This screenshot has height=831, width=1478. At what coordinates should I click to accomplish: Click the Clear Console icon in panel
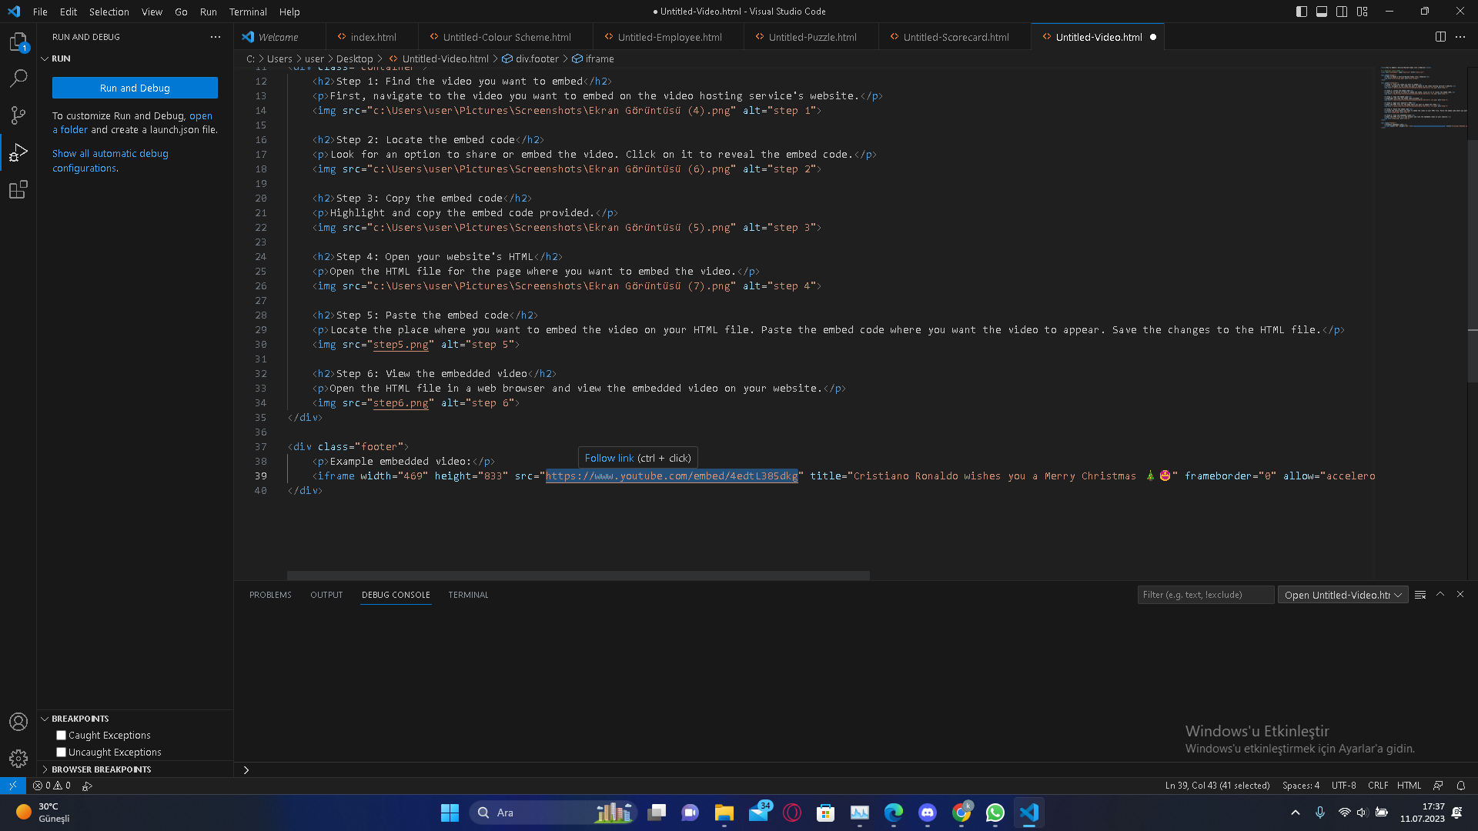point(1420,595)
